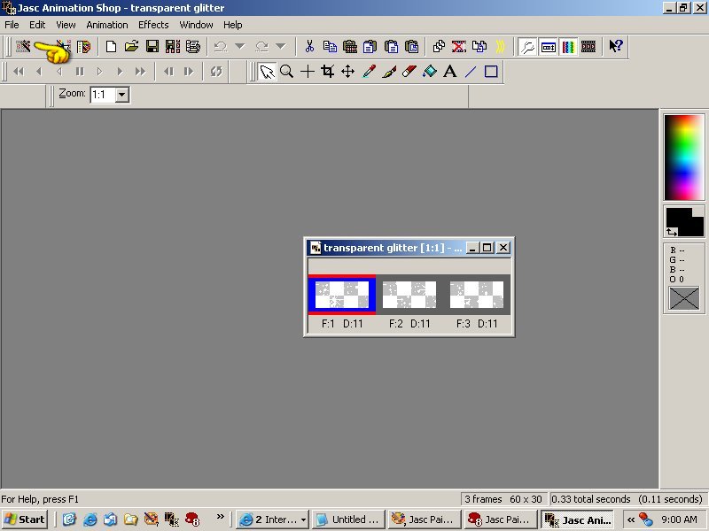Click the Save floppy disk icon
The image size is (709, 531).
(152, 47)
